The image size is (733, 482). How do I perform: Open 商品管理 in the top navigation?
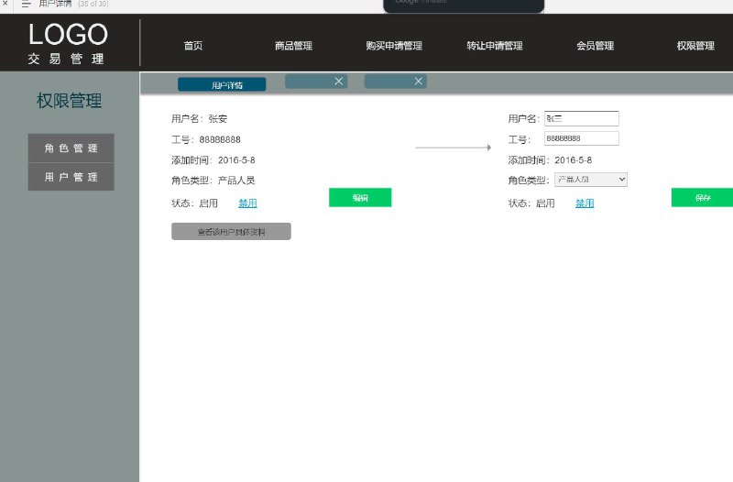click(293, 46)
